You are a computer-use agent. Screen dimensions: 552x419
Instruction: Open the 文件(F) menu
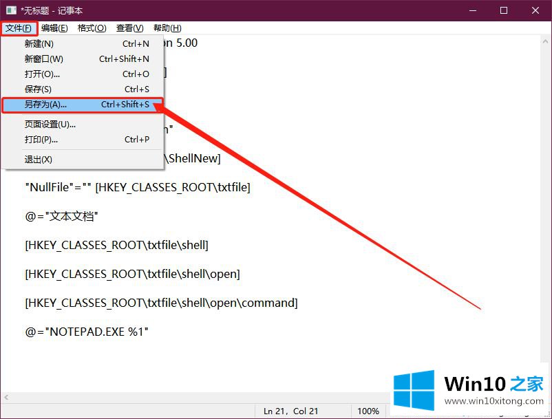(19, 28)
